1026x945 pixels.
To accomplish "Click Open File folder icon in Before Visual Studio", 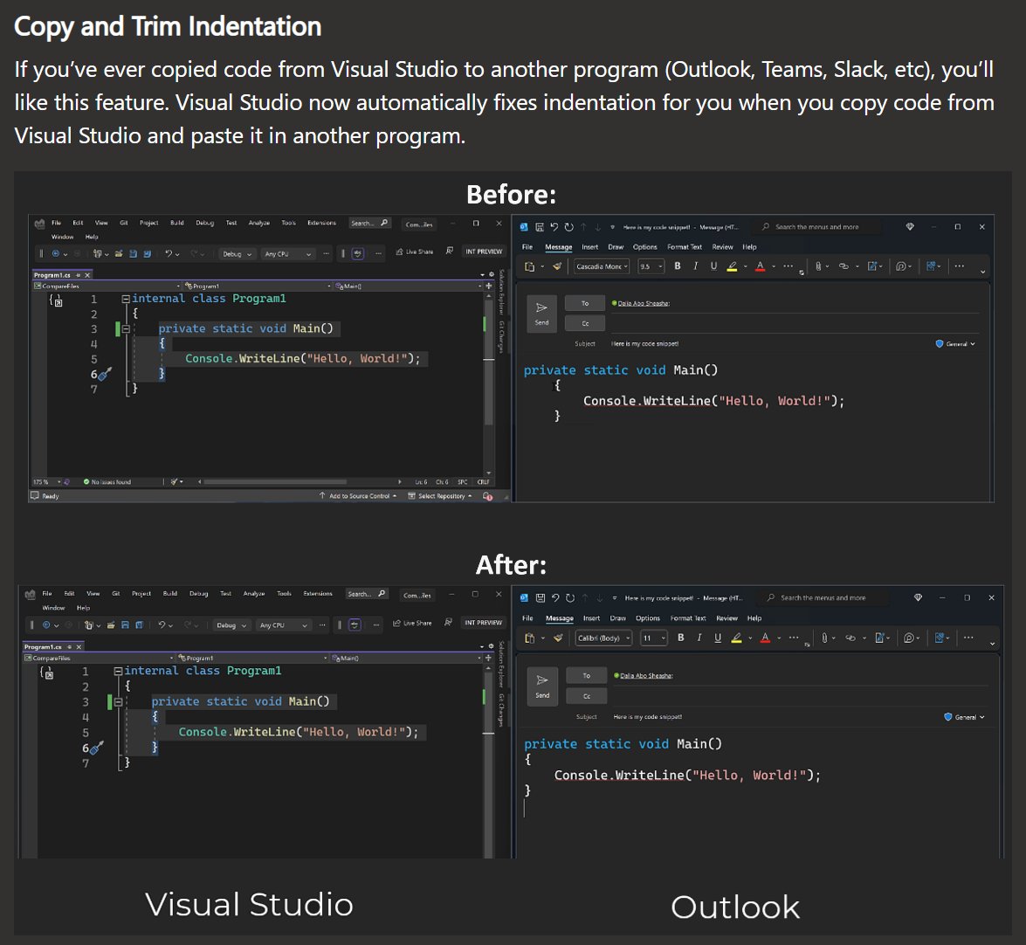I will click(119, 253).
